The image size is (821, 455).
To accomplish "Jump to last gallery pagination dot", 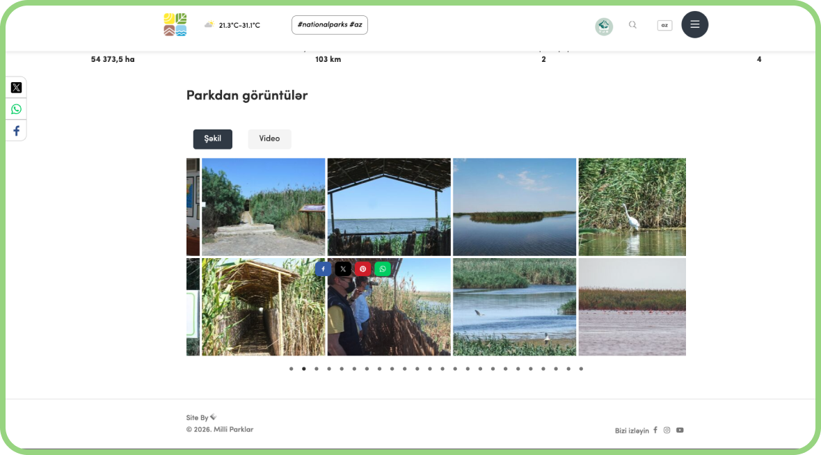I will tap(581, 369).
